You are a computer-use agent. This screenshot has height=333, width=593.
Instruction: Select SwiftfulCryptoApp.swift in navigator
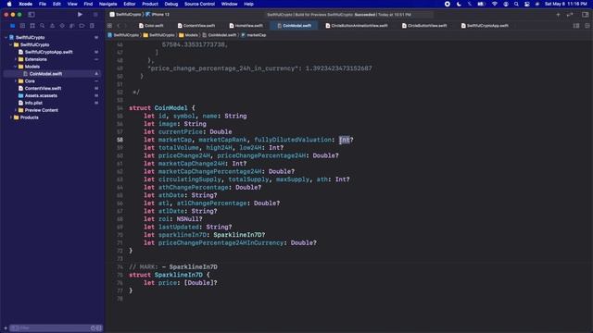coord(48,52)
